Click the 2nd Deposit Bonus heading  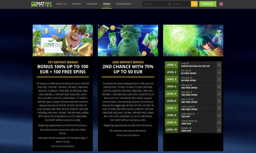(128, 62)
